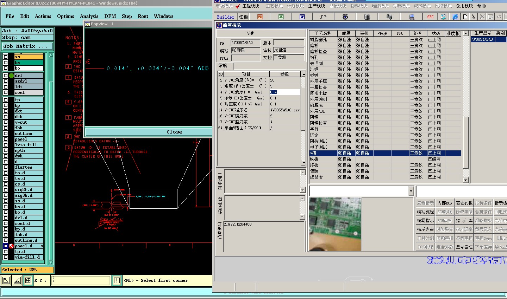The width and height of the screenshot is (507, 299).
Task: Open the Analysis menu
Action: [89, 17]
